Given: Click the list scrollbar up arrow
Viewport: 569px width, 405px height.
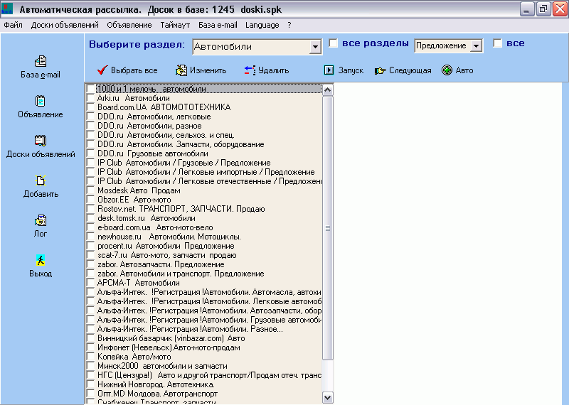Looking at the screenshot, I should pos(328,90).
